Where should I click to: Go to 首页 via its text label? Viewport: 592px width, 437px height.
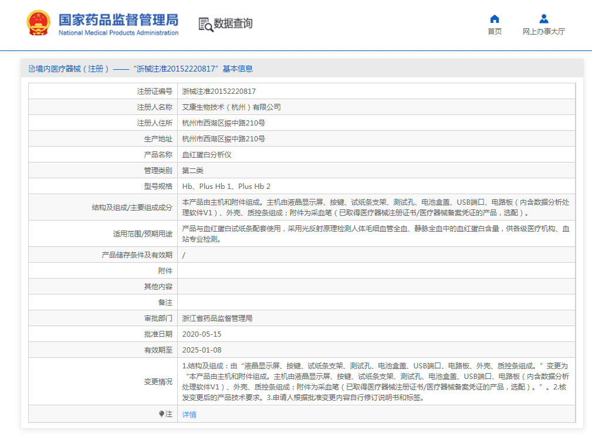pos(495,32)
